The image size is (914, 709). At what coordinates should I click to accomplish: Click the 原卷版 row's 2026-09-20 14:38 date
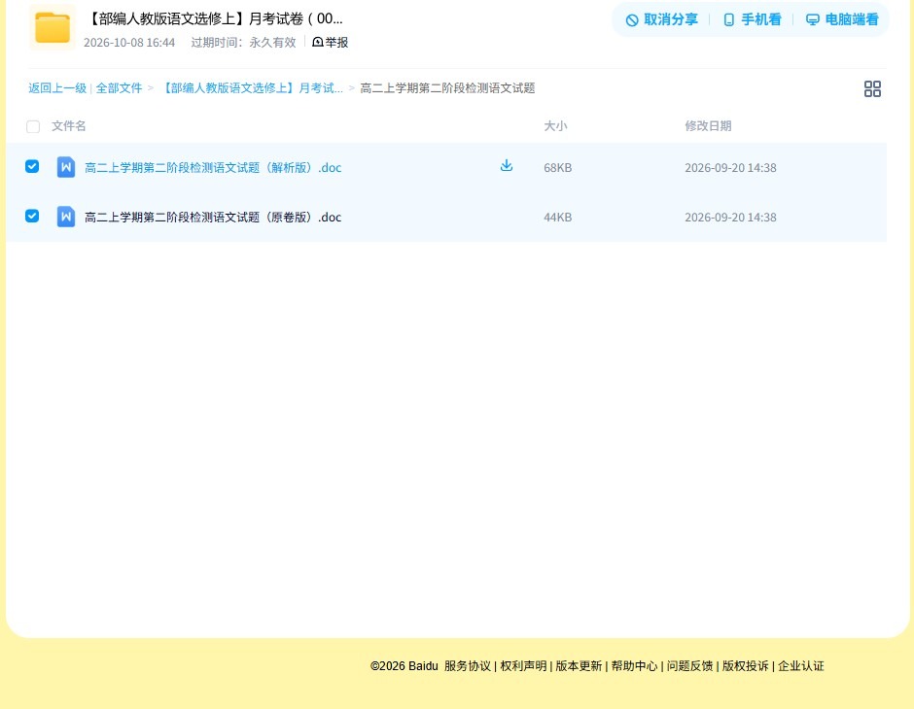click(x=730, y=218)
